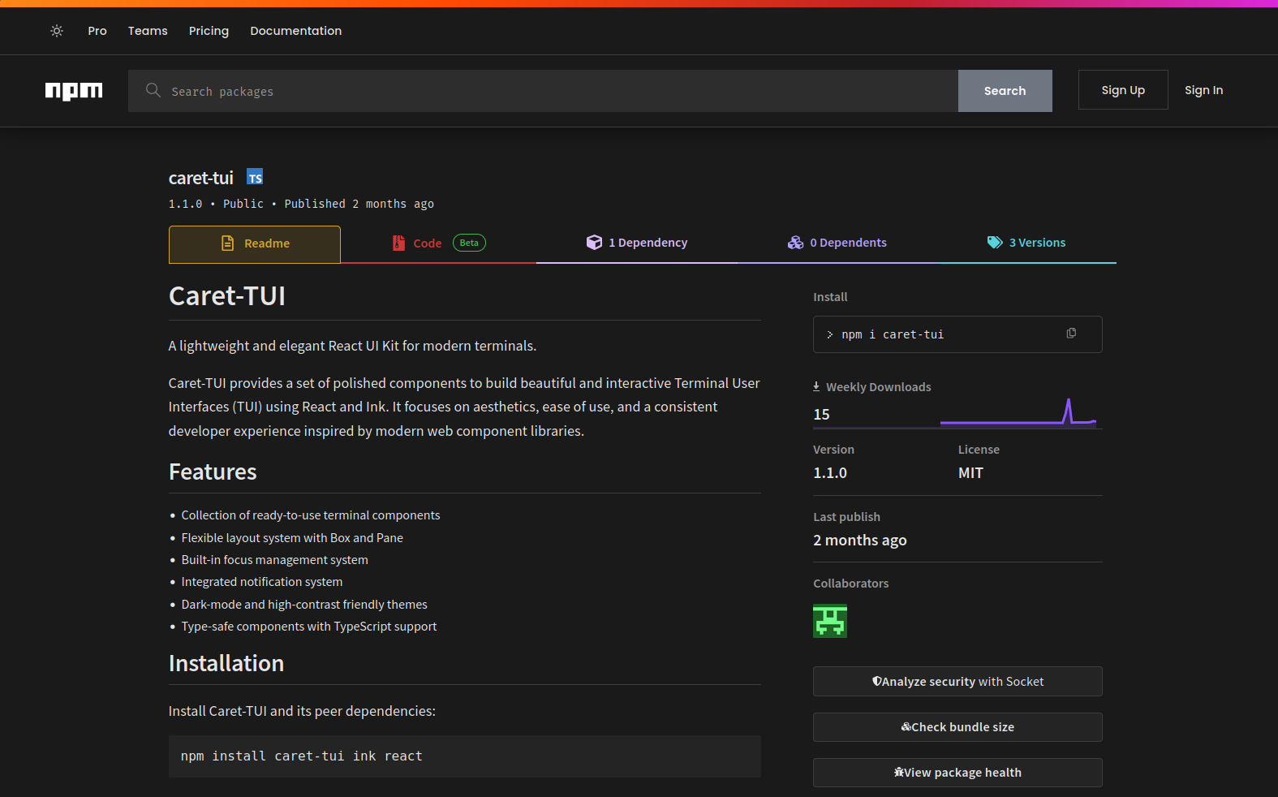Click the Beta badge on Code tab
Image resolution: width=1278 pixels, height=797 pixels.
[x=469, y=243]
